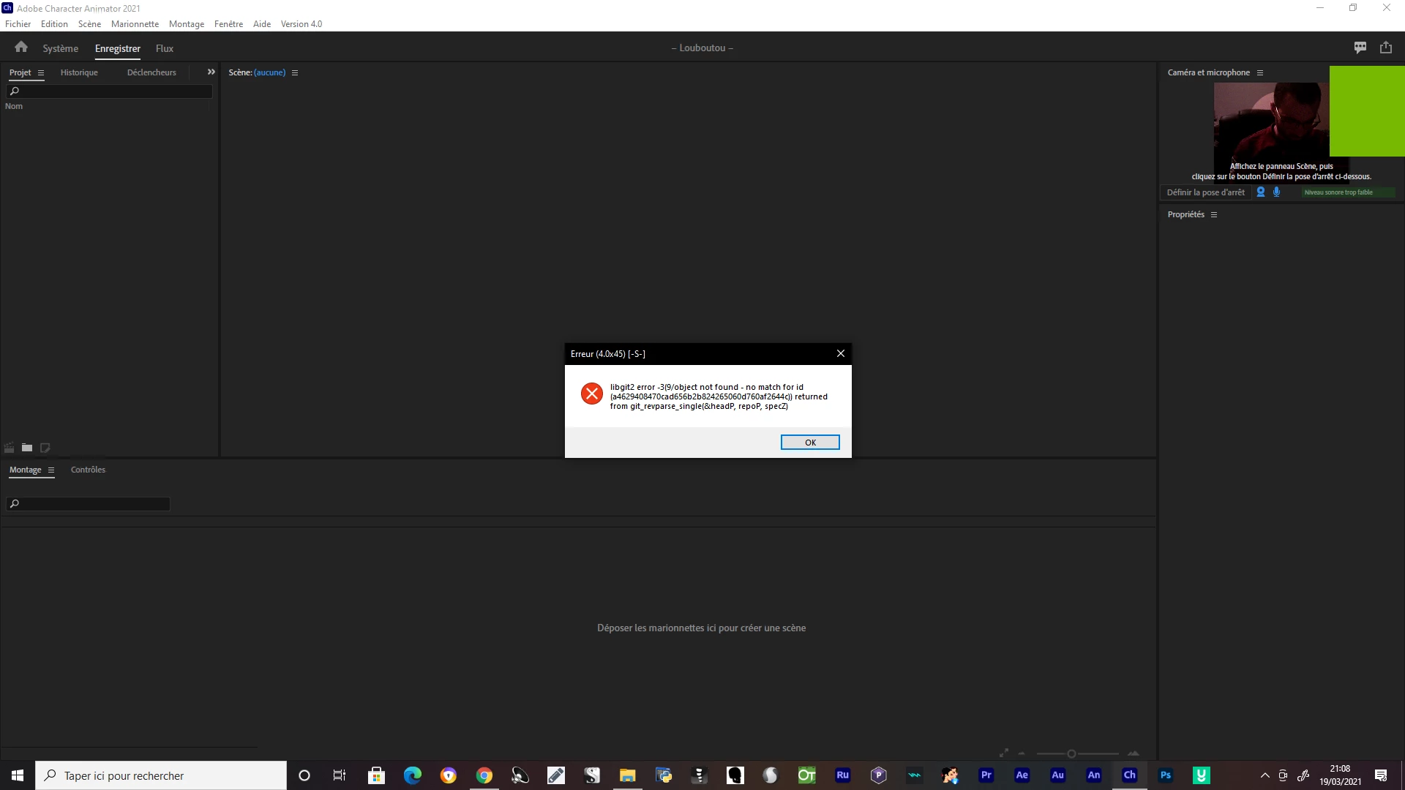This screenshot has width=1405, height=790.
Task: Click Définir la pose d'arrêt button
Action: click(1205, 192)
